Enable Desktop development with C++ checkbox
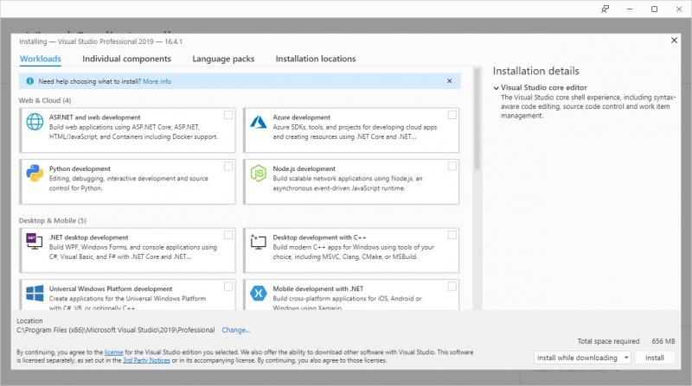The height and width of the screenshot is (386, 692). 452,235
